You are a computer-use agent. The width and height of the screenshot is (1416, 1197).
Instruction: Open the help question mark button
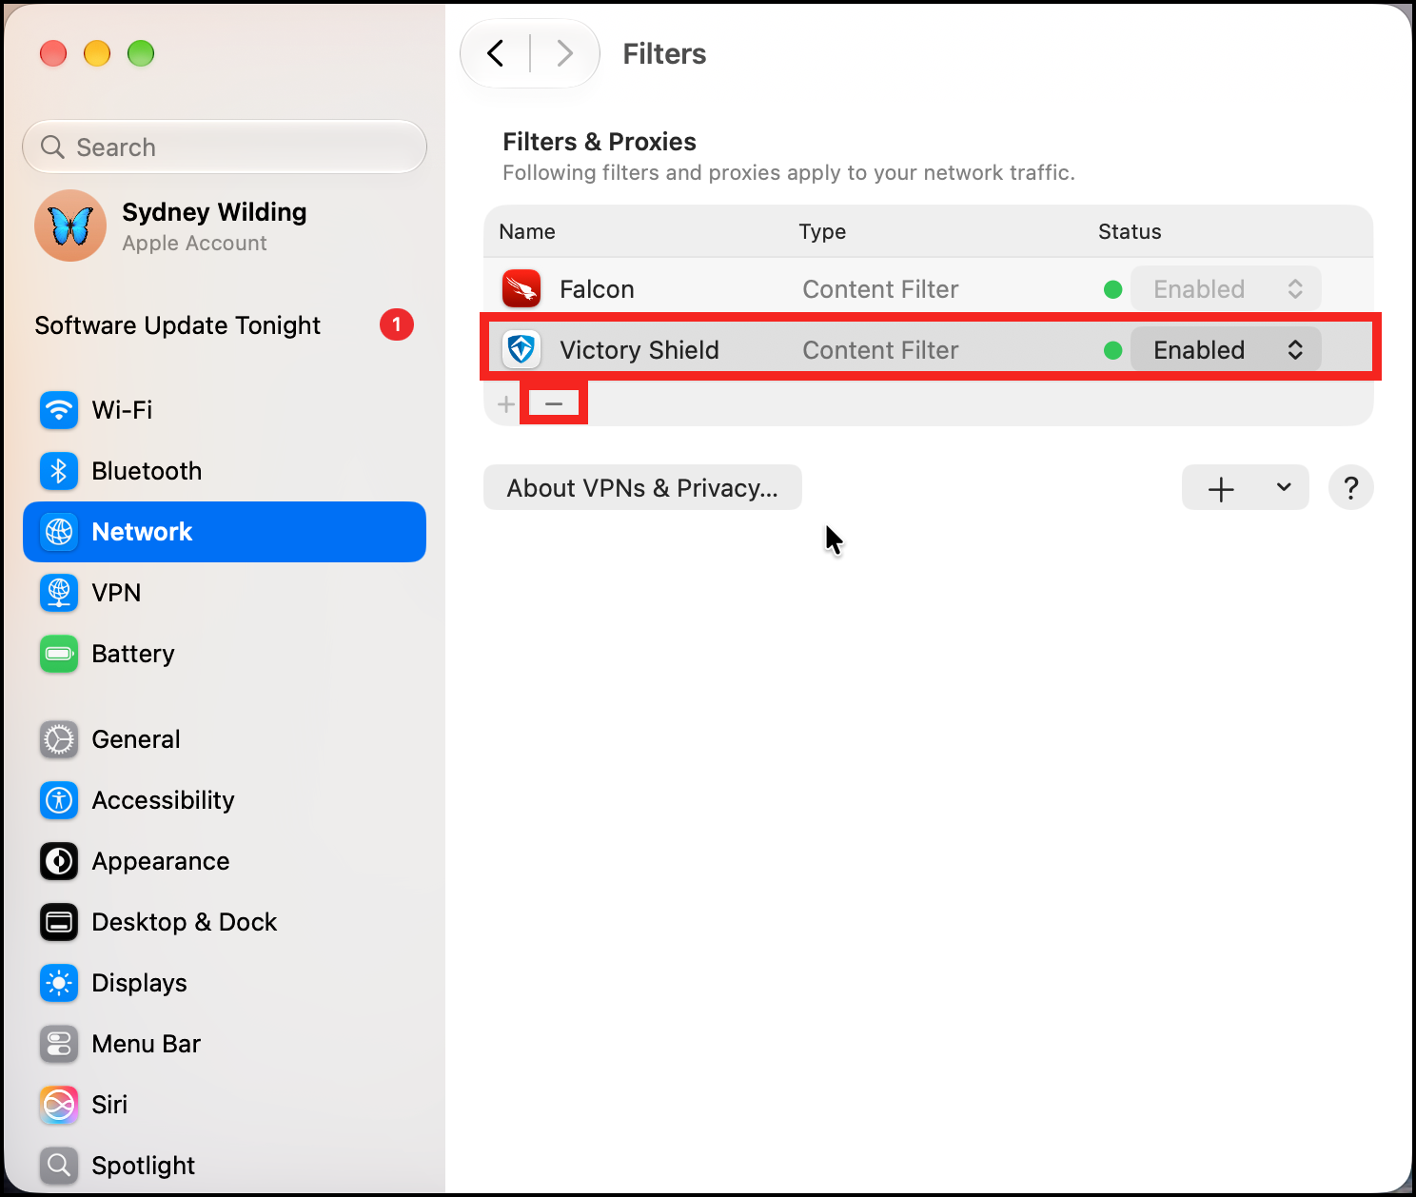[x=1350, y=488]
